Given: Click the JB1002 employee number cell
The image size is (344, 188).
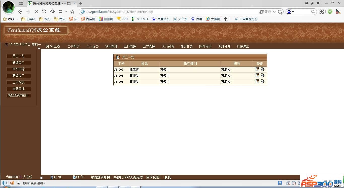Looking at the screenshot, I should point(121,70).
